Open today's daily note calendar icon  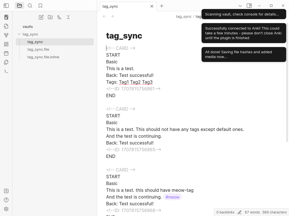[6, 53]
